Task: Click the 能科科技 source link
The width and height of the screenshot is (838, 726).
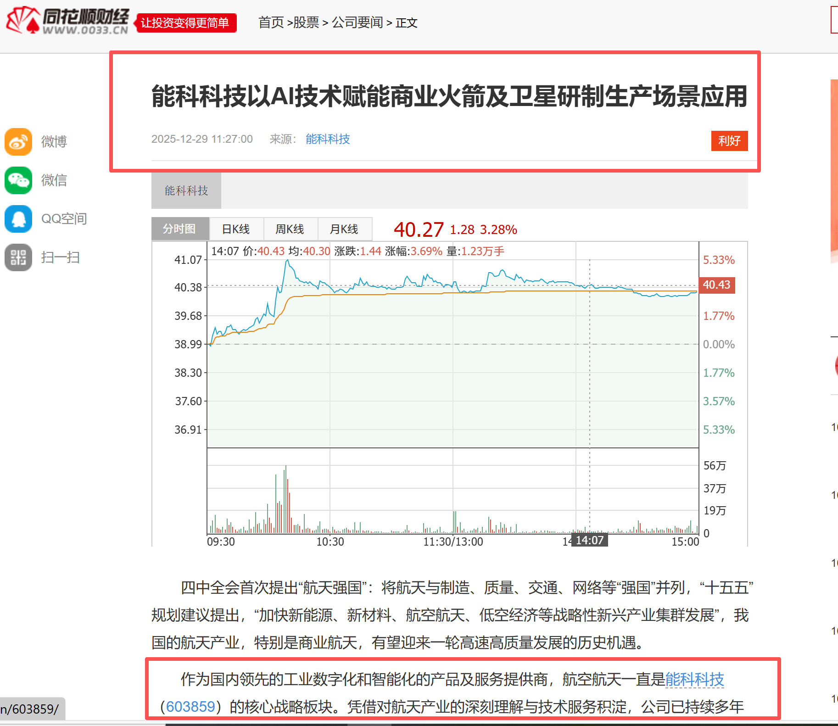Action: pos(328,139)
